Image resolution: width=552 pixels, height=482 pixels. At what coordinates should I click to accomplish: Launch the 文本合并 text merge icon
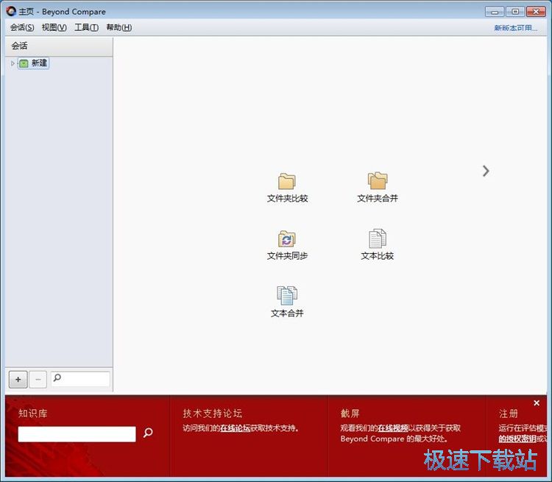pos(287,296)
